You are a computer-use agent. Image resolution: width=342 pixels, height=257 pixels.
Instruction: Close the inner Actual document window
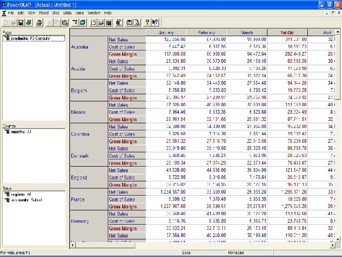(339, 13)
